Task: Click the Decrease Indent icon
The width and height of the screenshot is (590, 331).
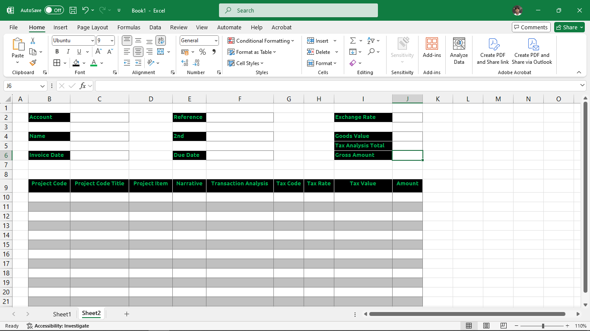Action: 127,63
